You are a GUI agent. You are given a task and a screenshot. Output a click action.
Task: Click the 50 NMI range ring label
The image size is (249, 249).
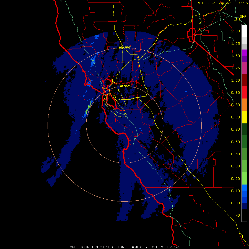pyautogui.click(x=124, y=86)
